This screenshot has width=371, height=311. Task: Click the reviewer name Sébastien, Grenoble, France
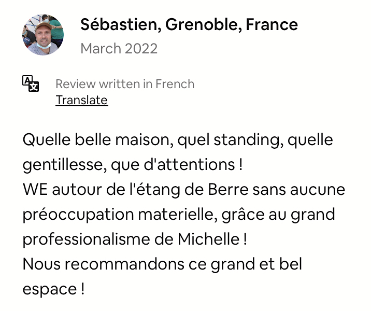[x=189, y=24]
